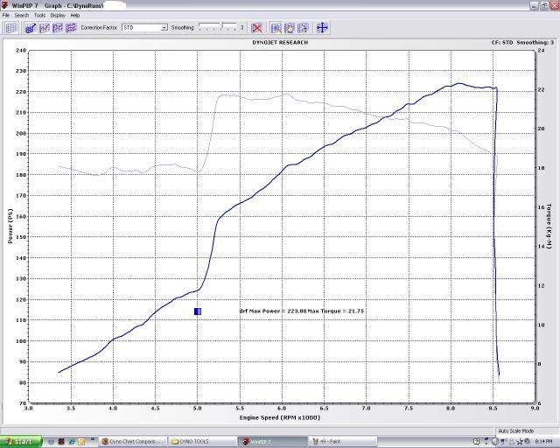Click the blue run marker square on graph
This screenshot has height=448, width=560.
(x=198, y=311)
